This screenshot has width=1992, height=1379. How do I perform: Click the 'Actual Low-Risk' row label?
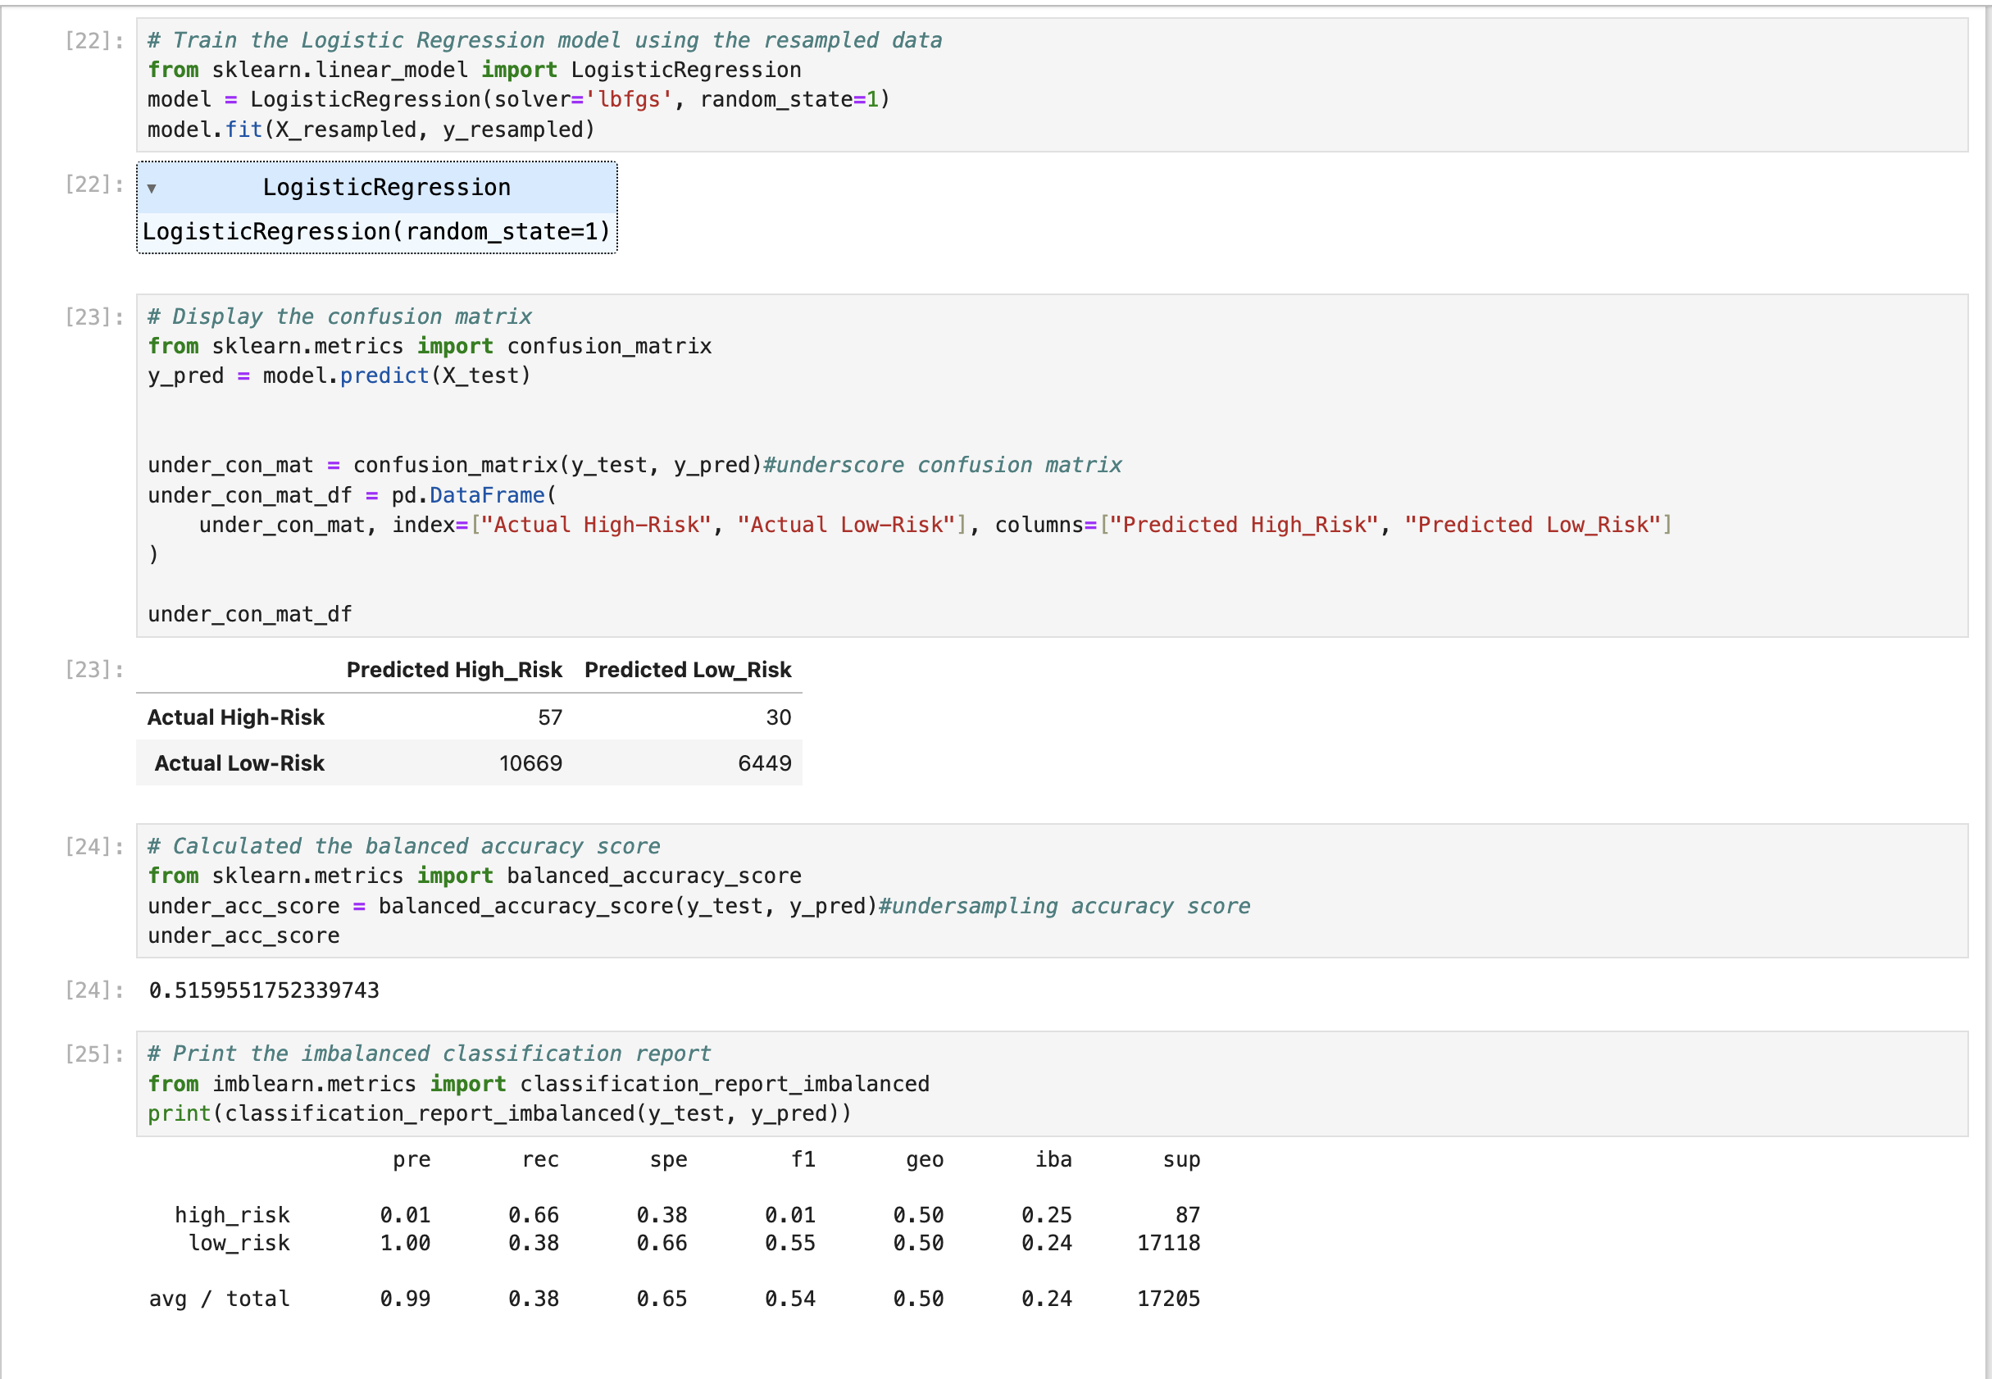pyautogui.click(x=239, y=763)
